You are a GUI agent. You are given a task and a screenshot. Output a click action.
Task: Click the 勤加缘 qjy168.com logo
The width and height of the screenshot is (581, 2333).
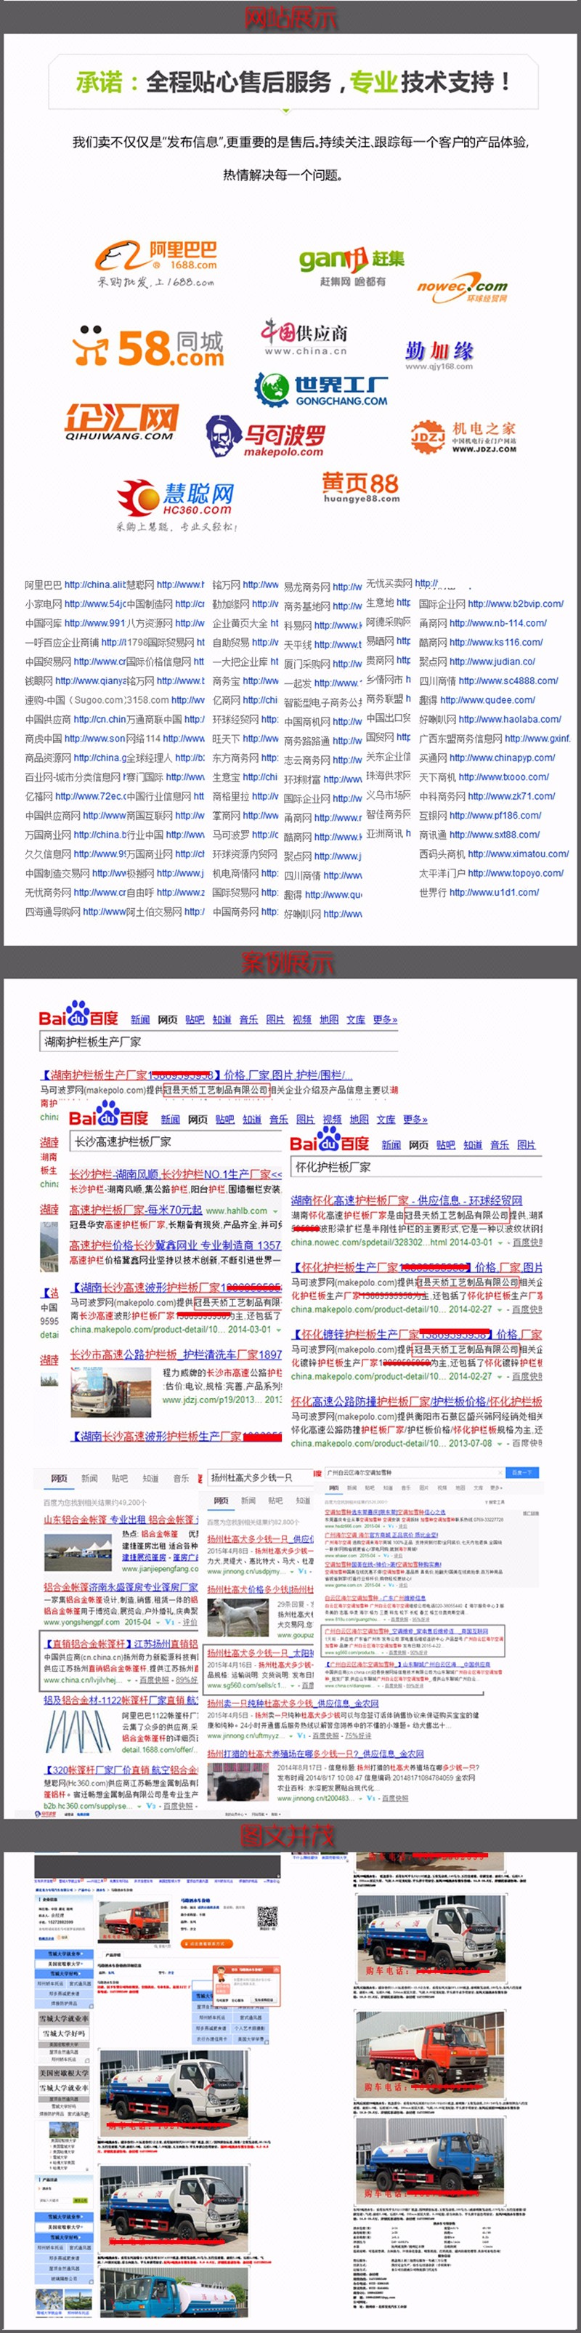click(x=439, y=354)
